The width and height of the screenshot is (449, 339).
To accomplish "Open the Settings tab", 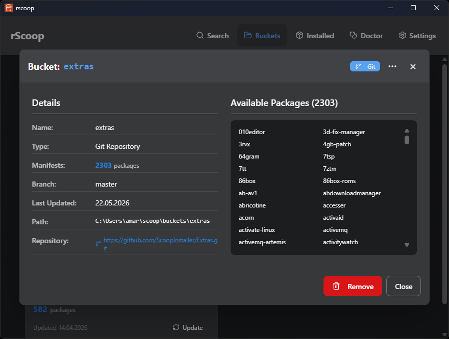I will point(417,36).
